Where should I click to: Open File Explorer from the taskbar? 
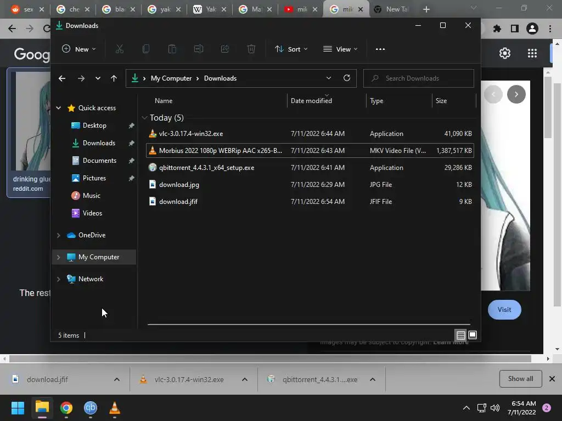click(x=42, y=408)
